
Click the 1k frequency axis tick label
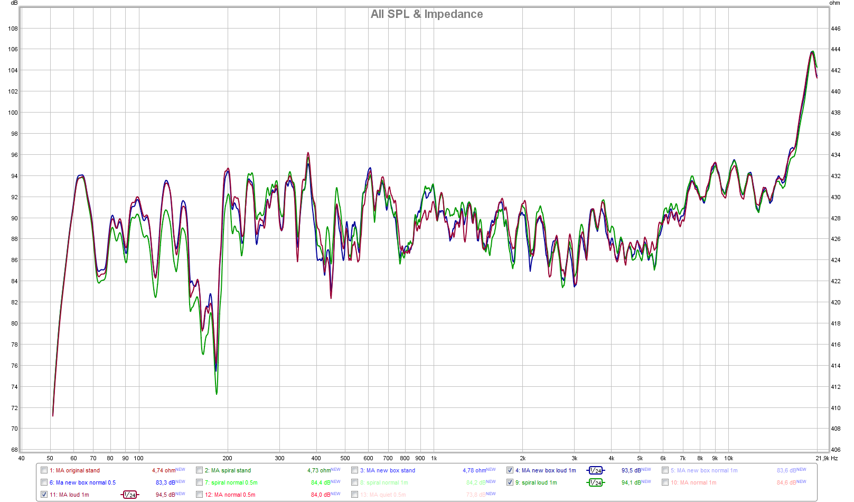pyautogui.click(x=434, y=458)
